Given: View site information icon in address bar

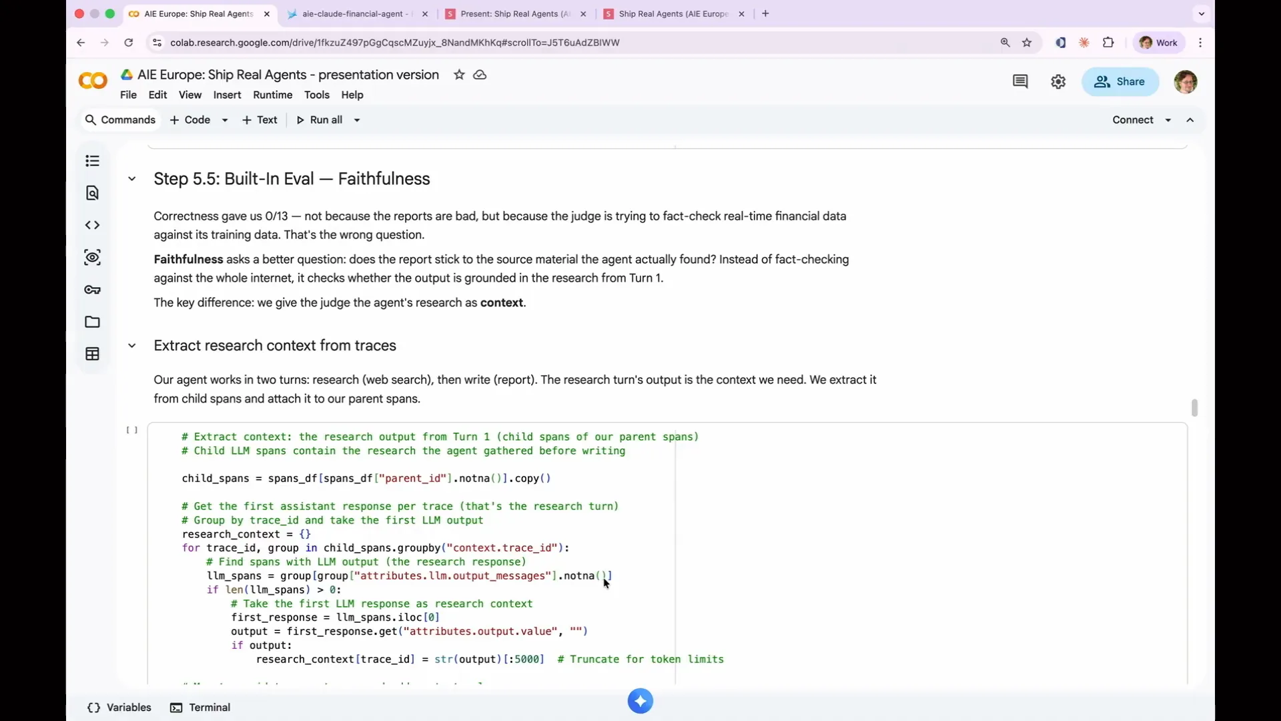Looking at the screenshot, I should [x=157, y=43].
